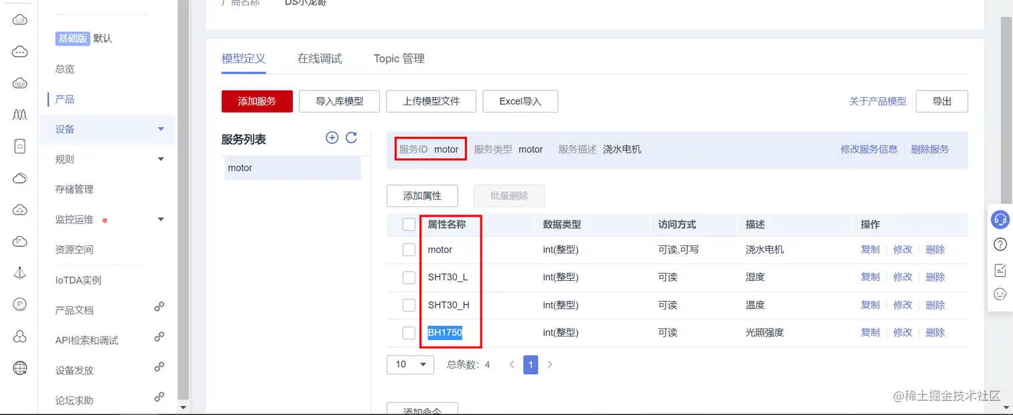The height and width of the screenshot is (415, 1013).
Task: Click the smiley face icon on right edge
Action: pos(1000,294)
